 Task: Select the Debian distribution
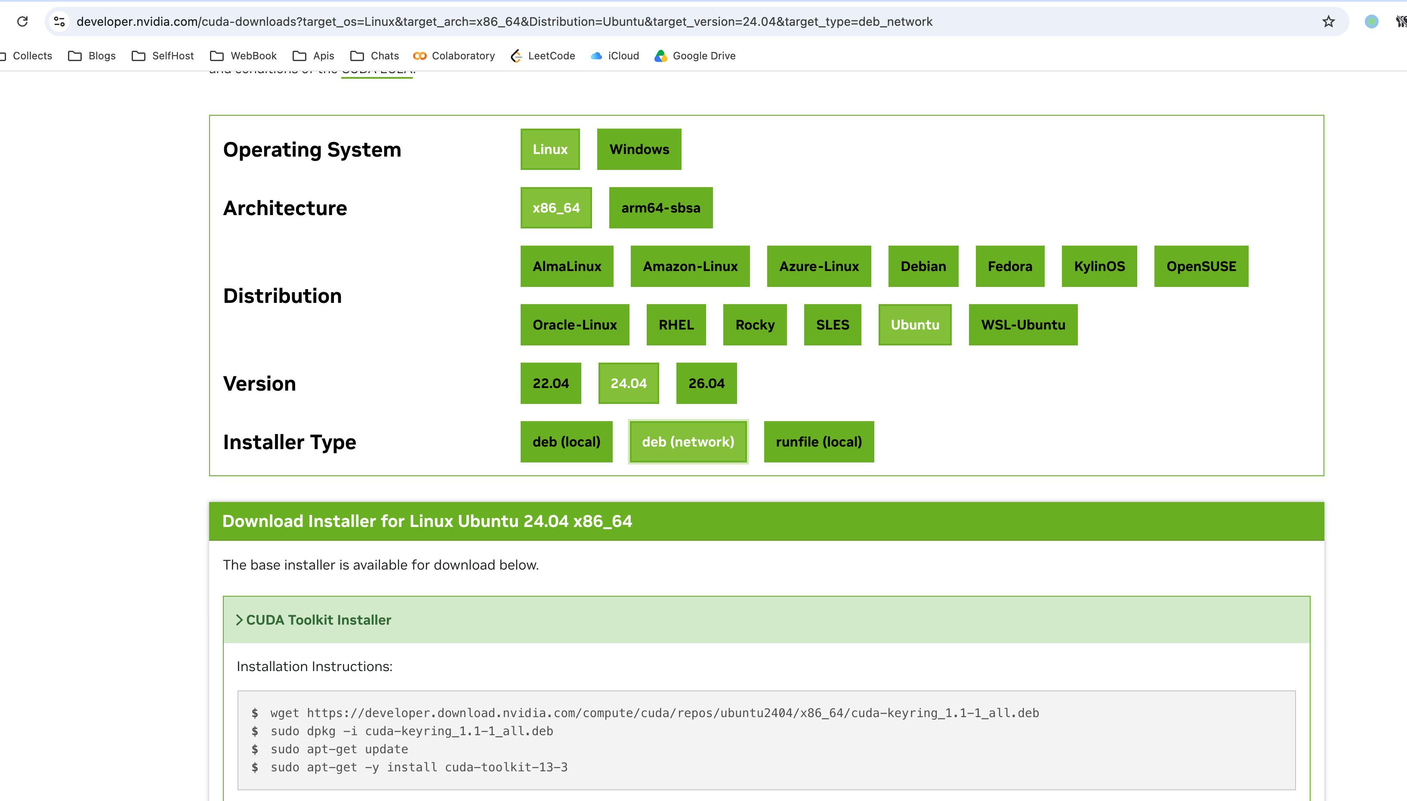coord(923,266)
